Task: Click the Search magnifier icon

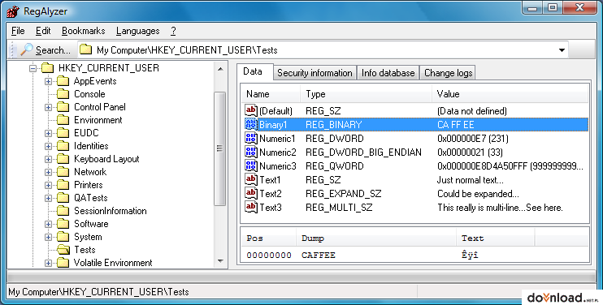Action: tap(27, 49)
